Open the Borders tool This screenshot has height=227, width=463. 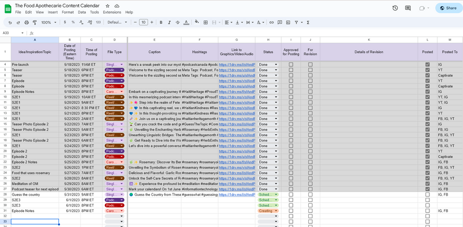pos(205,22)
